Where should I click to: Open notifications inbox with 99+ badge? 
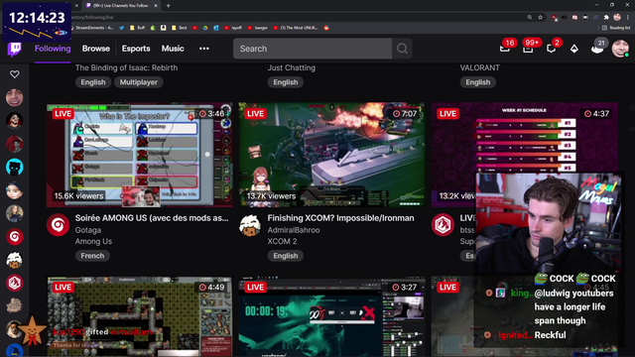click(x=528, y=49)
